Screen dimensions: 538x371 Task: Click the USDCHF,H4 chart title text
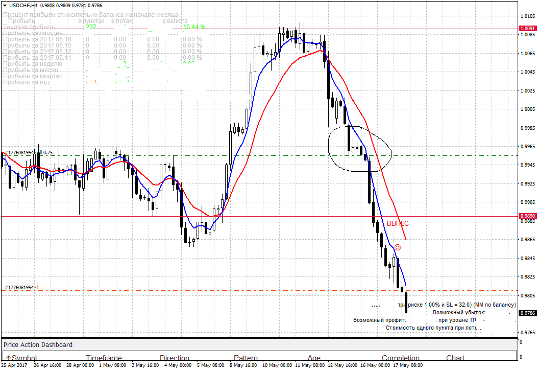23,6
